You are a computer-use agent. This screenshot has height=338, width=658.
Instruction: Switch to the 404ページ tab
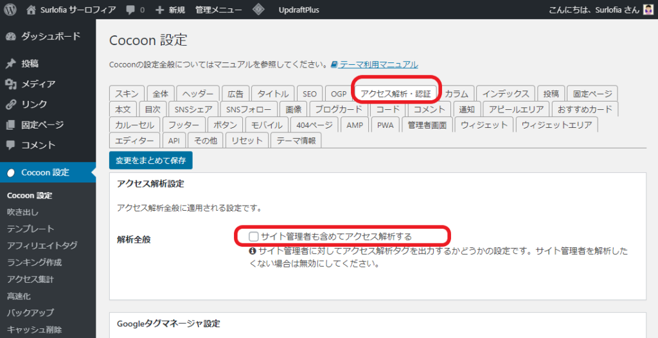point(314,125)
